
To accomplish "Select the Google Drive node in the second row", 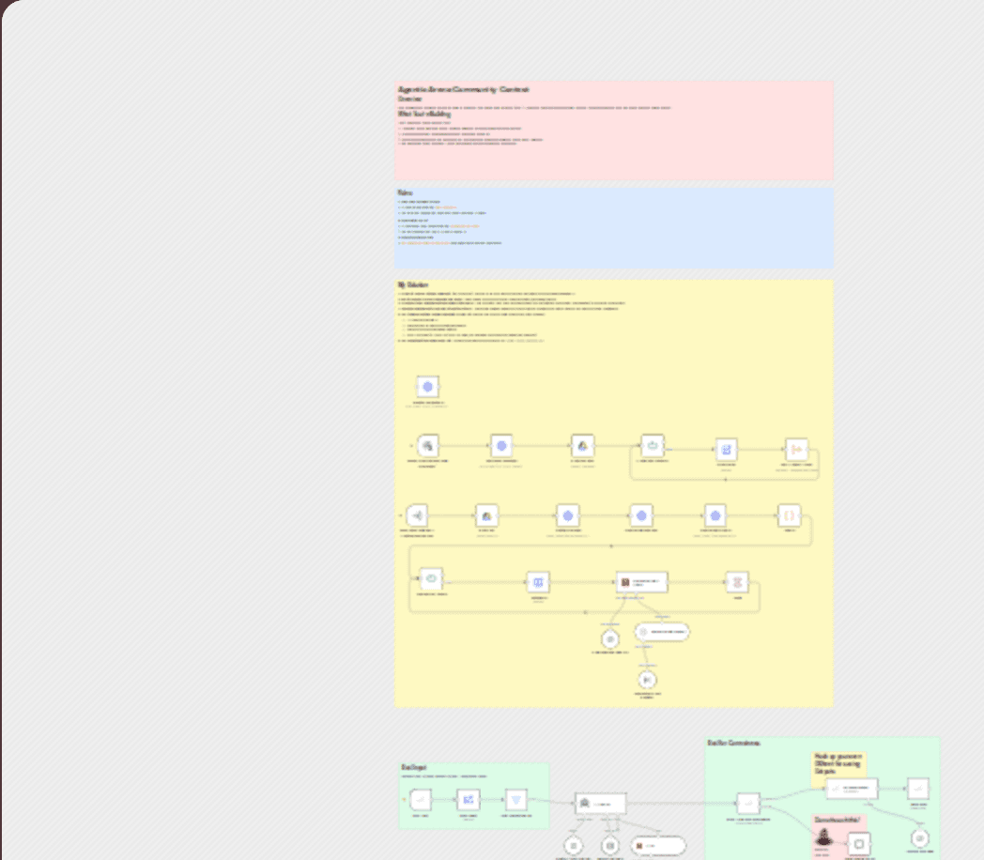I will click(x=487, y=515).
